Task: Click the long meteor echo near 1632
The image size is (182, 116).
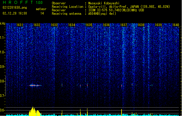Action: pos(35,85)
